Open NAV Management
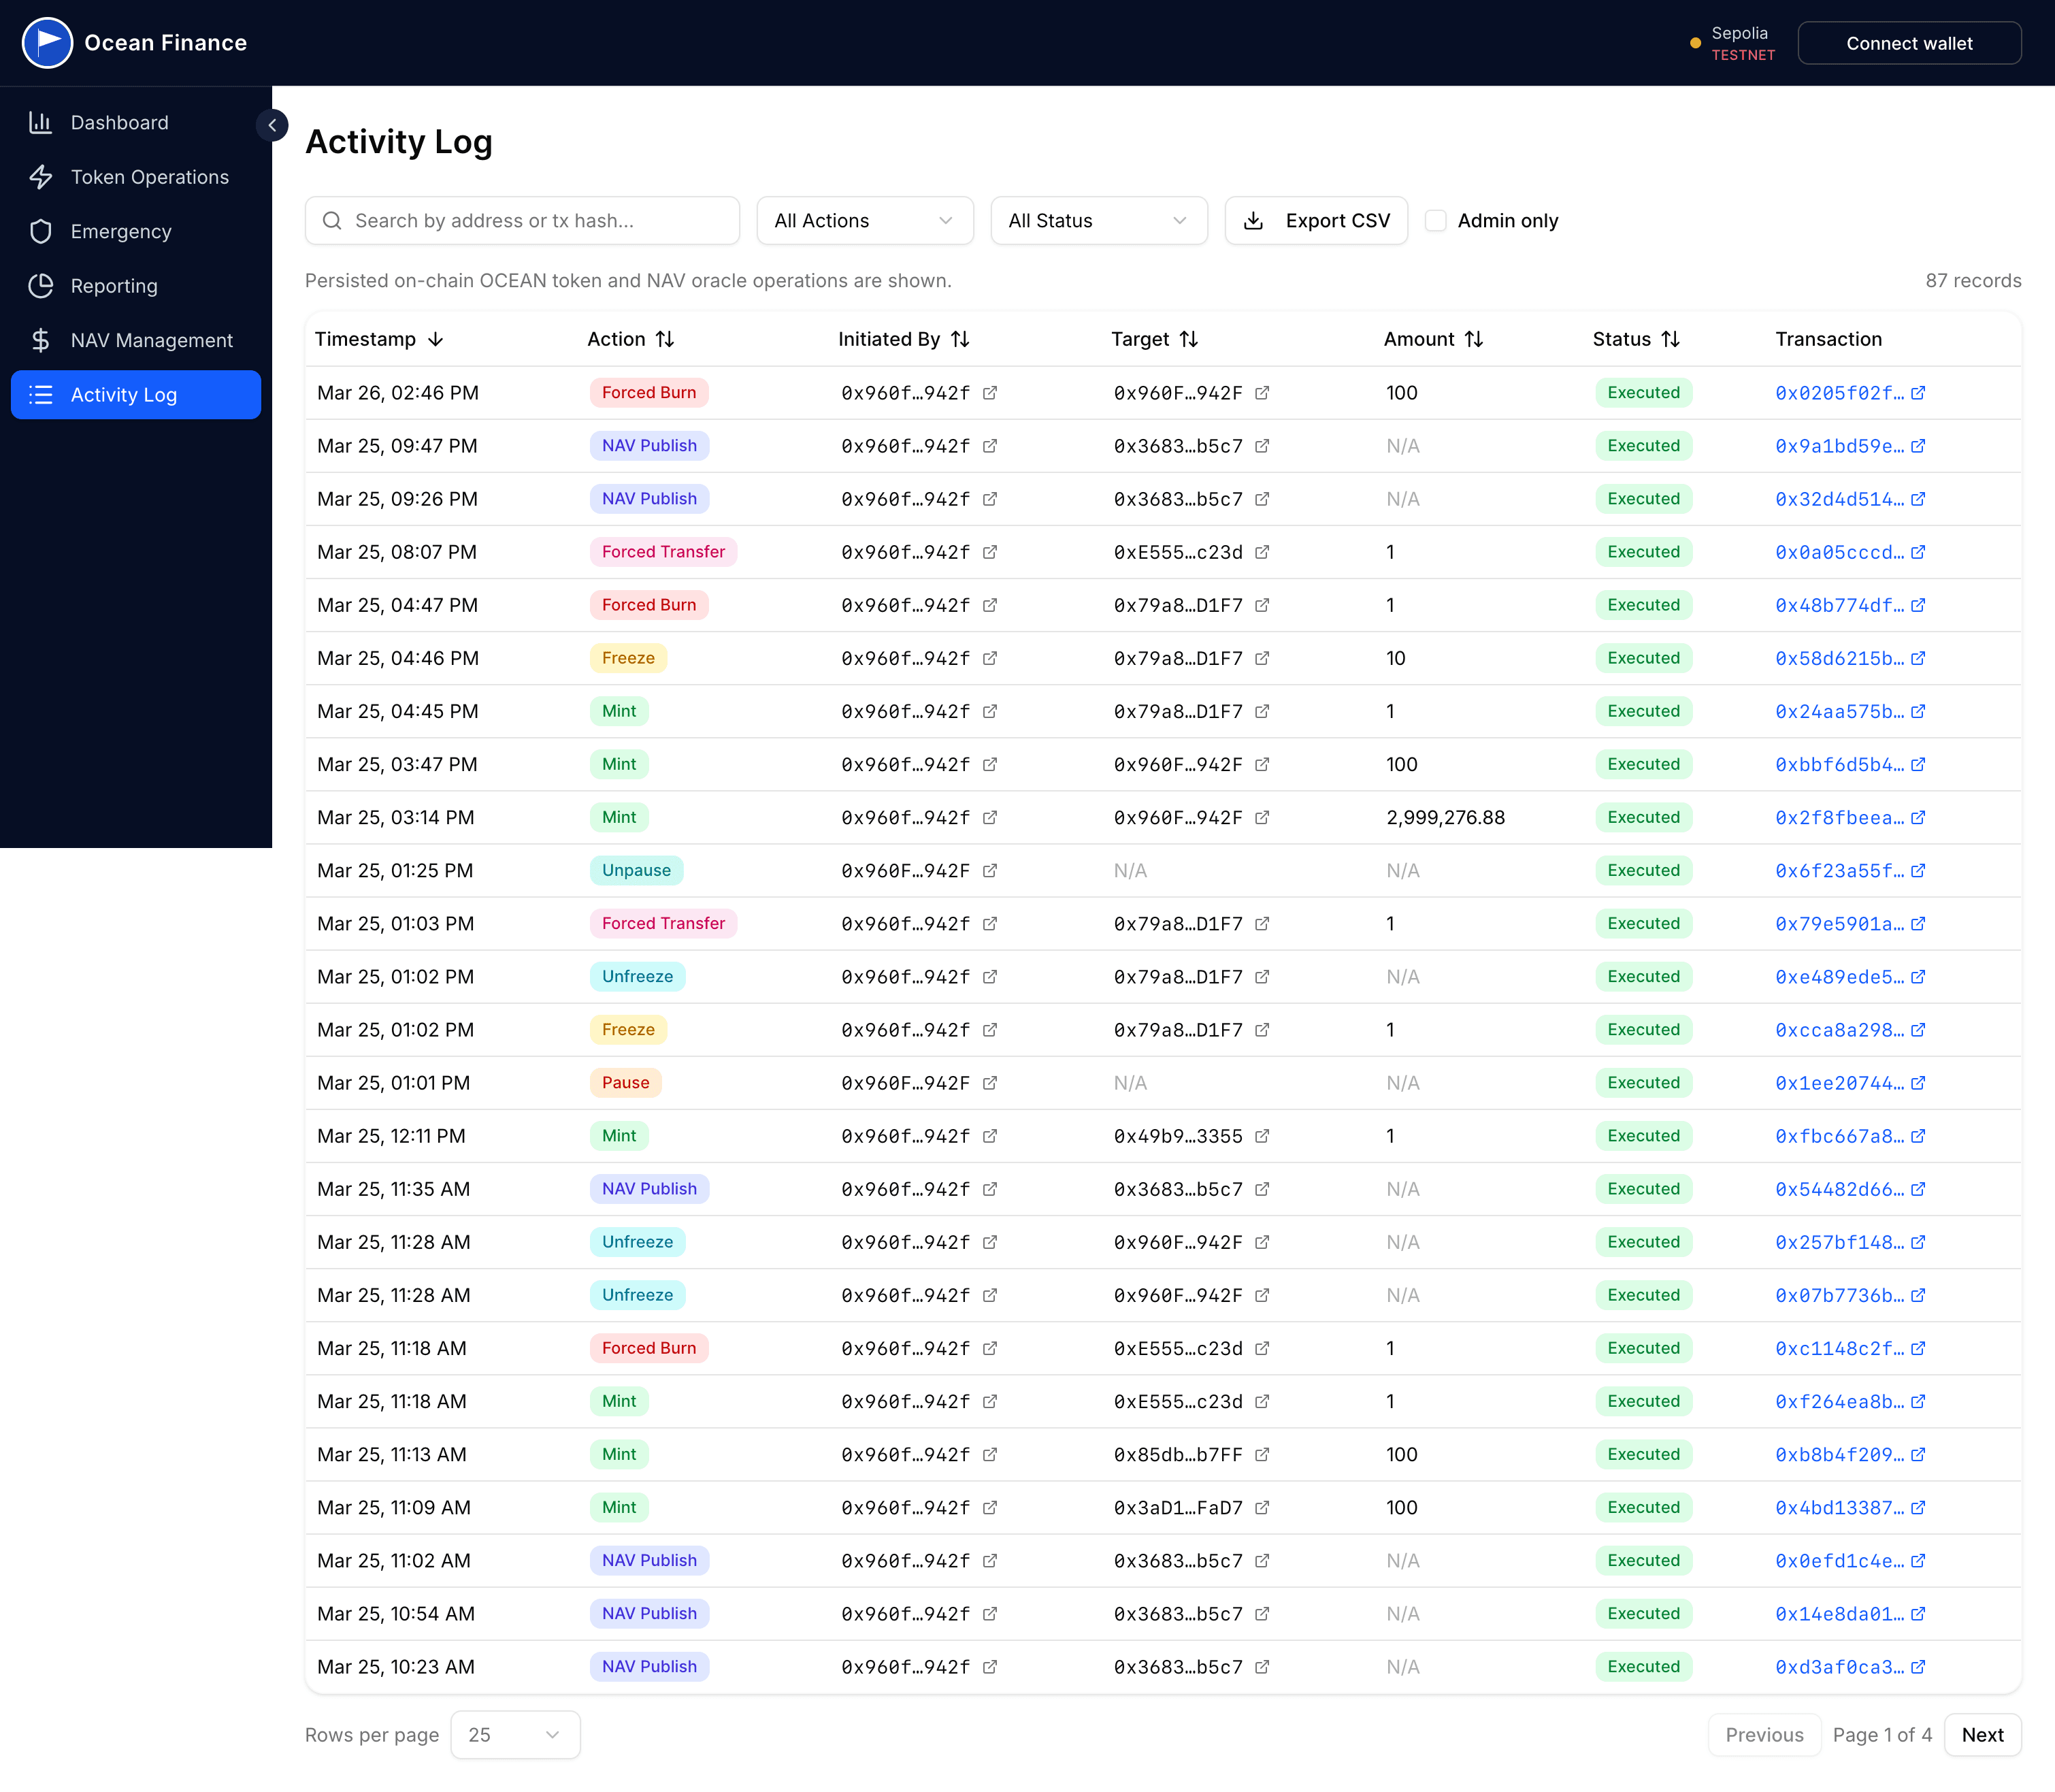The height and width of the screenshot is (1792, 2055). 152,340
